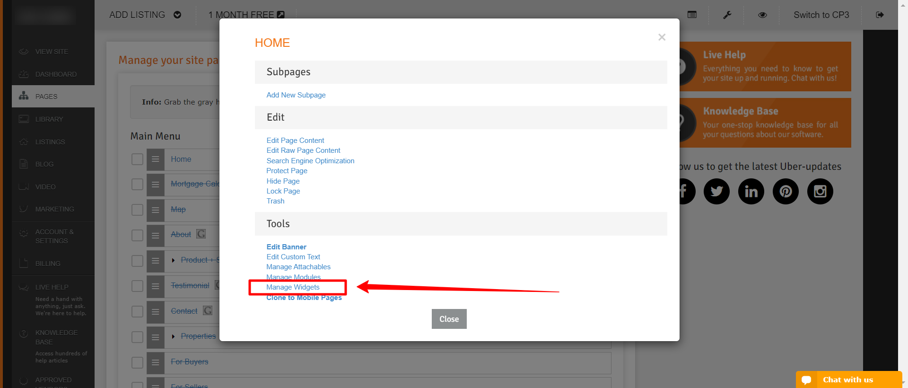Tick the checkbox for Mortgage Calc row
Screen dimensions: 908x388
coord(137,184)
